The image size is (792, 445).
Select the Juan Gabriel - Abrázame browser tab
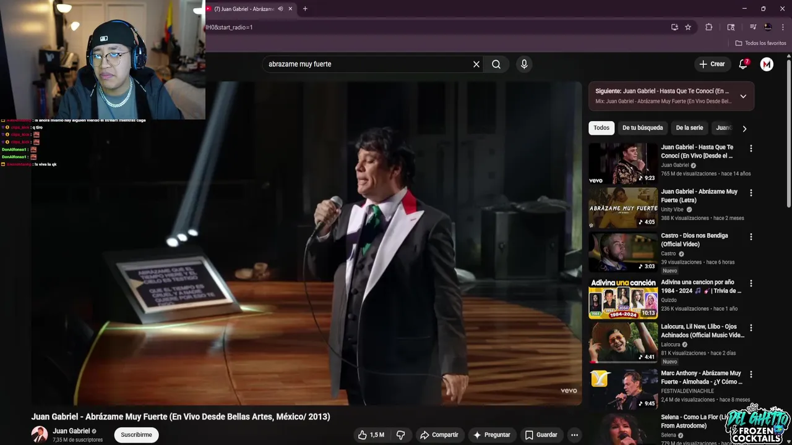[244, 9]
